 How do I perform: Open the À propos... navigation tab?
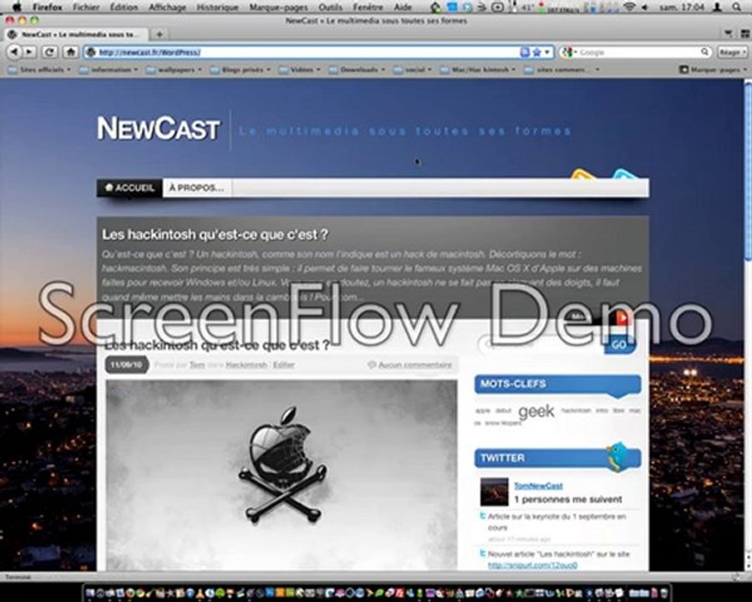[x=196, y=187]
